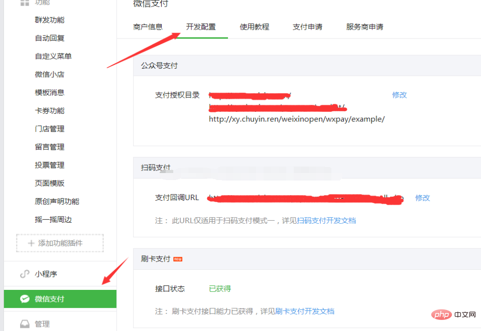Open 页面模版 in the sidebar
Image resolution: width=481 pixels, height=331 pixels.
coord(50,183)
